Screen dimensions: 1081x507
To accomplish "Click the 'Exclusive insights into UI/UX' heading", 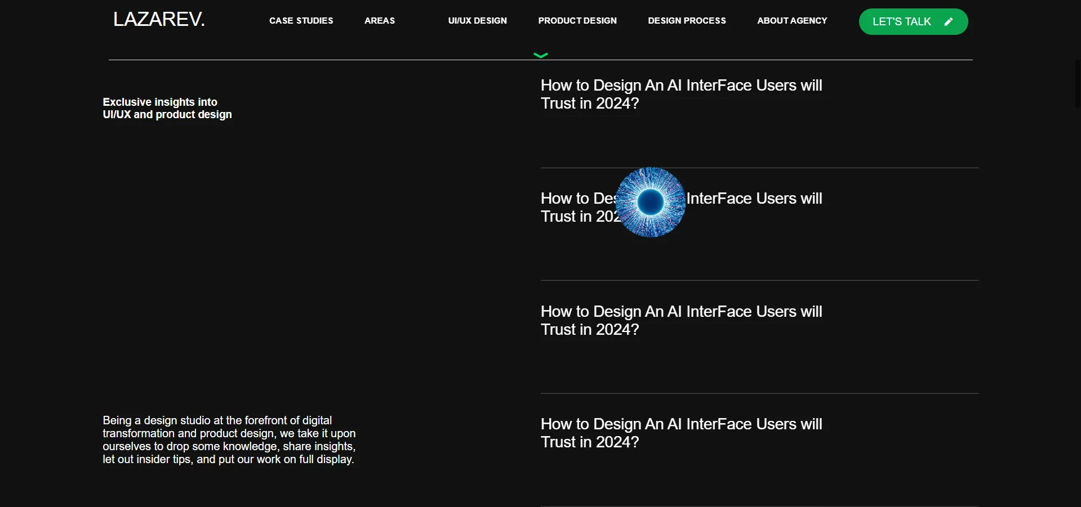I will (x=167, y=108).
